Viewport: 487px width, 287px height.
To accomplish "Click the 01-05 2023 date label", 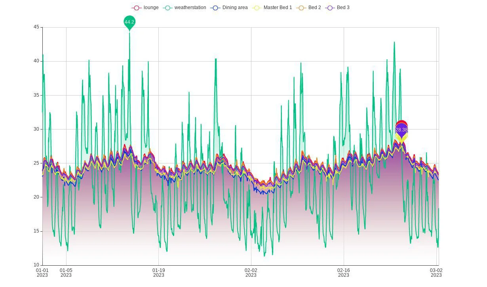I will click(x=66, y=273).
